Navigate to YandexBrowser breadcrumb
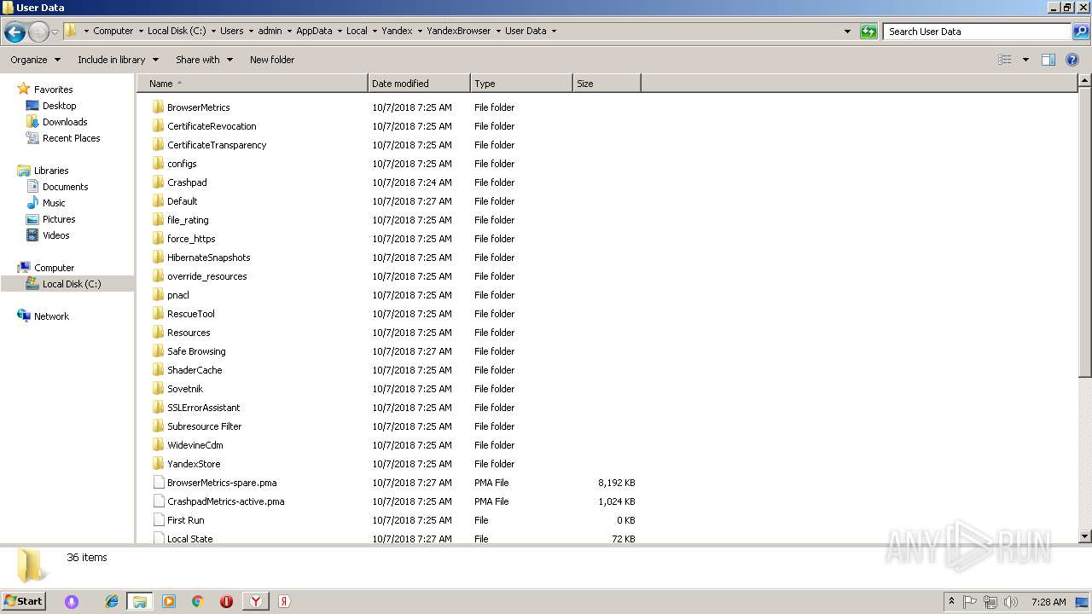 (x=459, y=31)
